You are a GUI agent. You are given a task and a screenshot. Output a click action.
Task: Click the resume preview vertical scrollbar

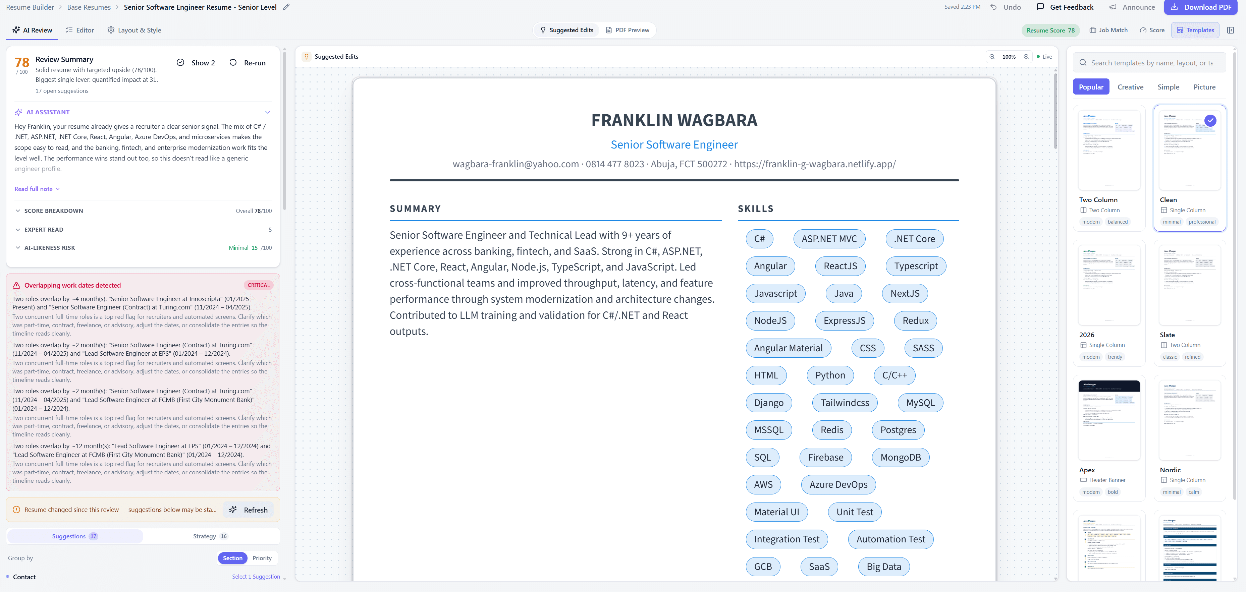click(x=1055, y=111)
